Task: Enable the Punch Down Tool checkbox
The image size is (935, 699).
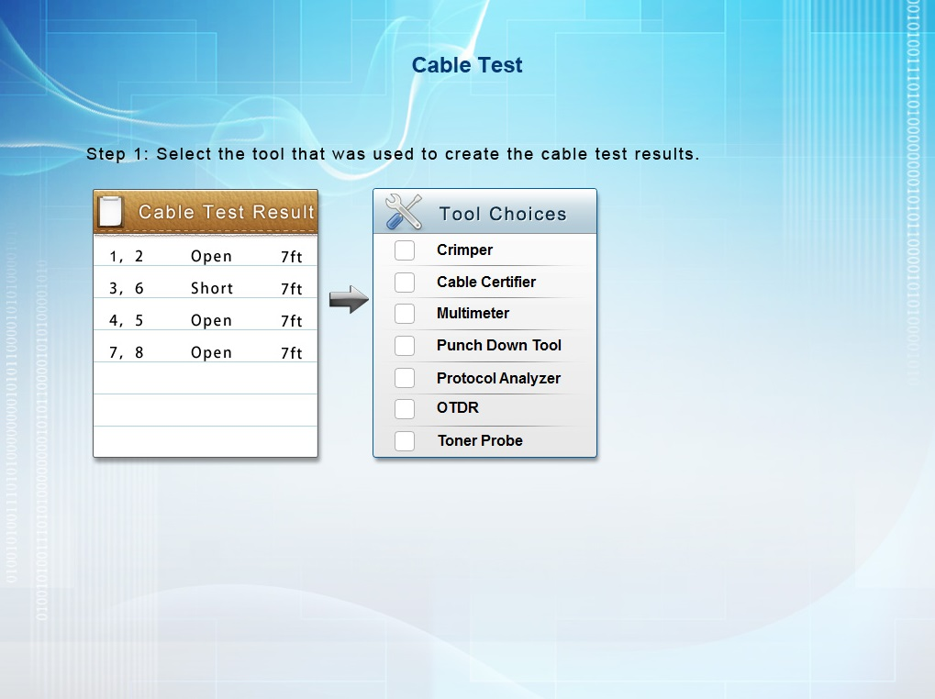Action: (x=405, y=346)
